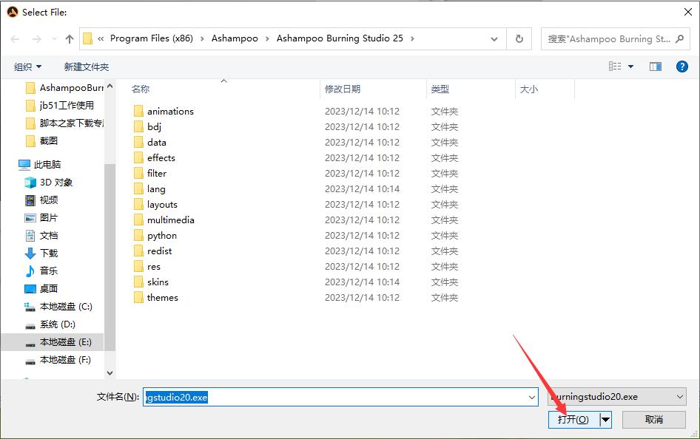The height and width of the screenshot is (439, 700).
Task: Select 截图 folder in sidebar
Action: click(x=41, y=141)
